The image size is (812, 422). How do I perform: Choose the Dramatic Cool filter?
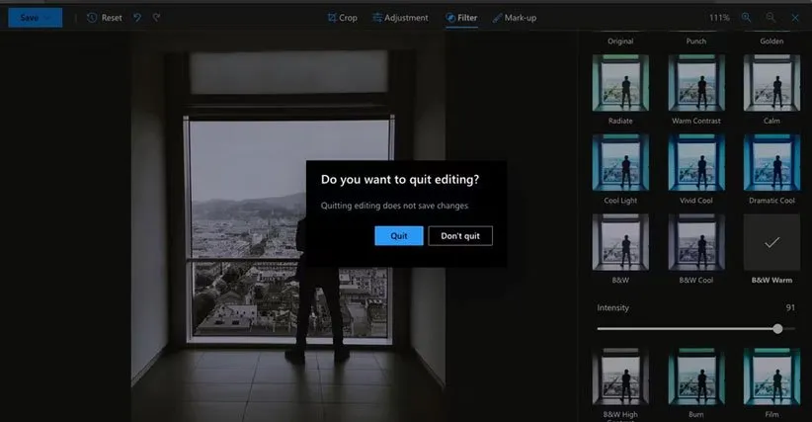pos(771,161)
